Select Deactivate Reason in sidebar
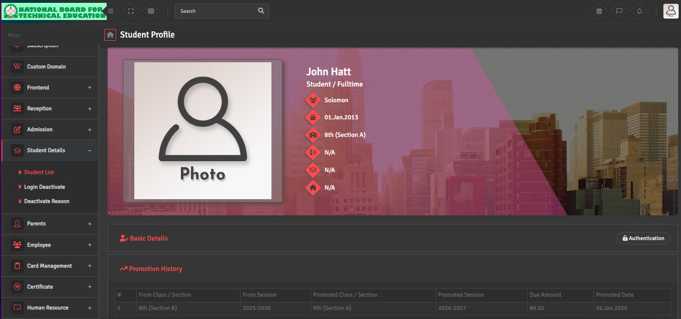The height and width of the screenshot is (319, 681). click(47, 201)
